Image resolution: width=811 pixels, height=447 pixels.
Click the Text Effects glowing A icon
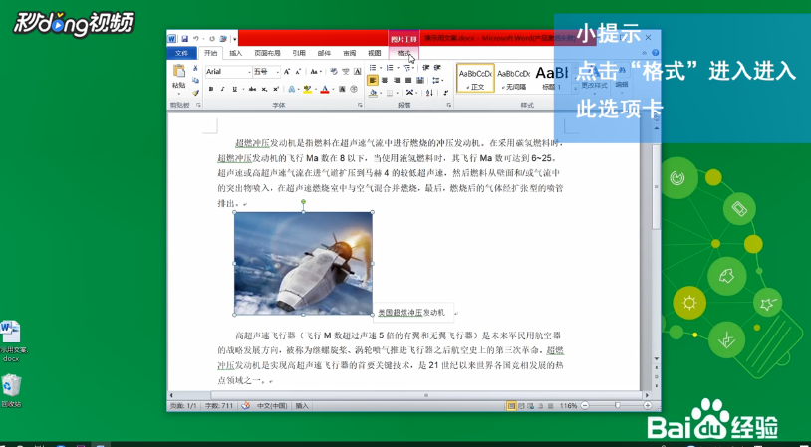[291, 89]
